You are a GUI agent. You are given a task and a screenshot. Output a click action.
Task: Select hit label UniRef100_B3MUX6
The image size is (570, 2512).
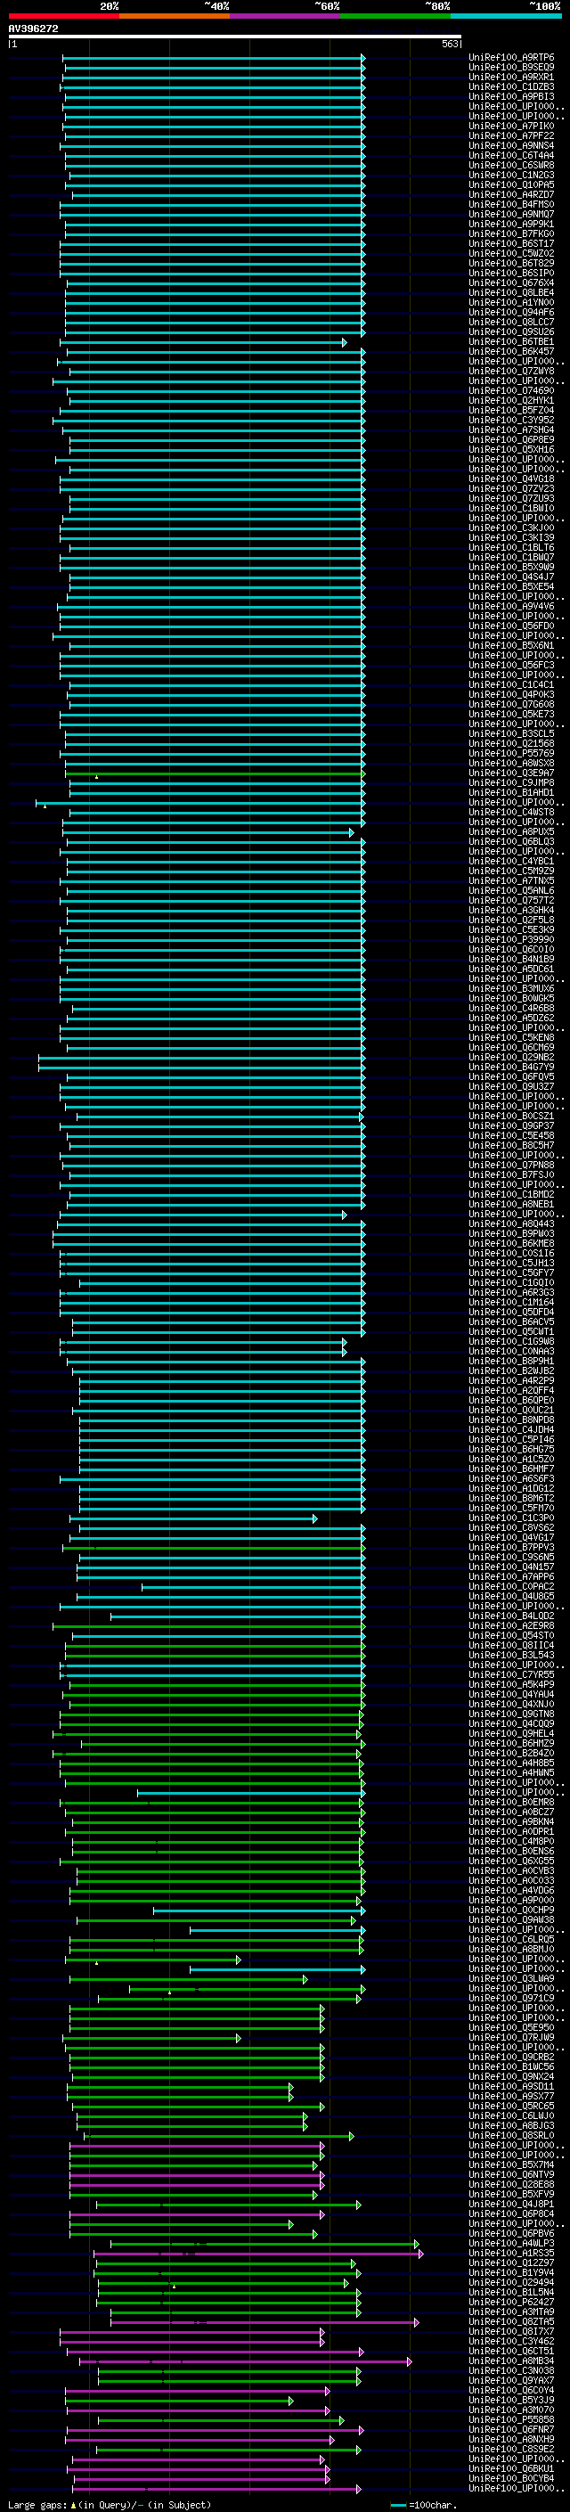pos(511,989)
